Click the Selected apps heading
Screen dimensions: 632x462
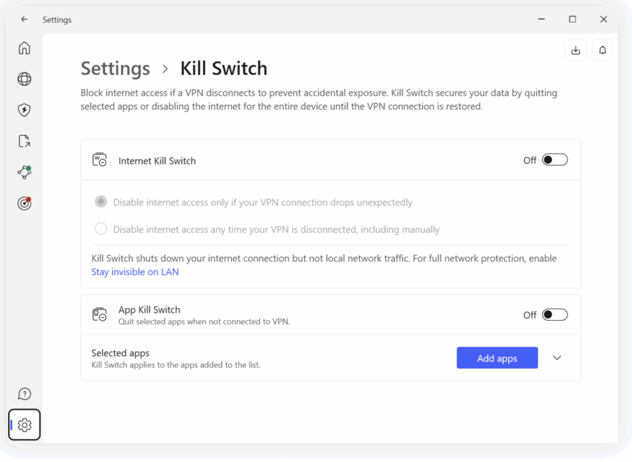120,353
